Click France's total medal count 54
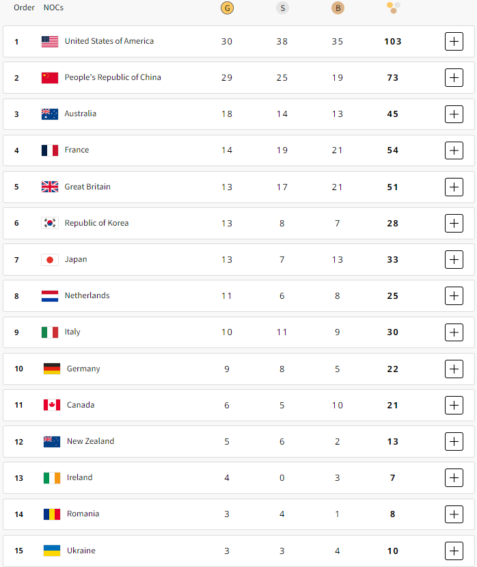Screen dimensions: 477x567 click(393, 150)
